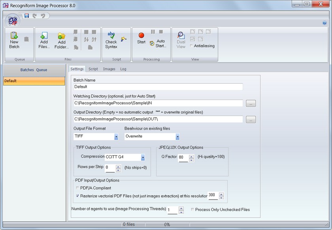Viewport: 332px width, 230px height.
Task: Start processing with the red Start button
Action: 141,38
